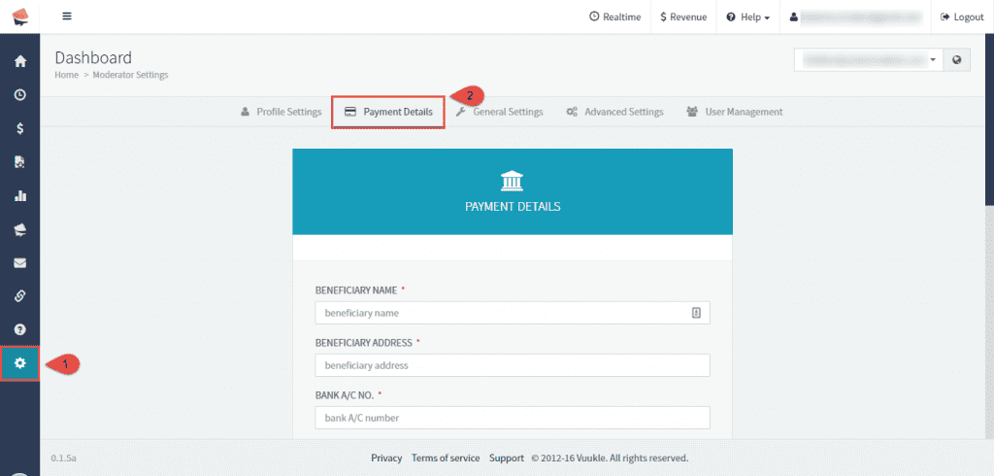This screenshot has width=994, height=476.
Task: Toggle the hamburger menu button
Action: tap(67, 17)
